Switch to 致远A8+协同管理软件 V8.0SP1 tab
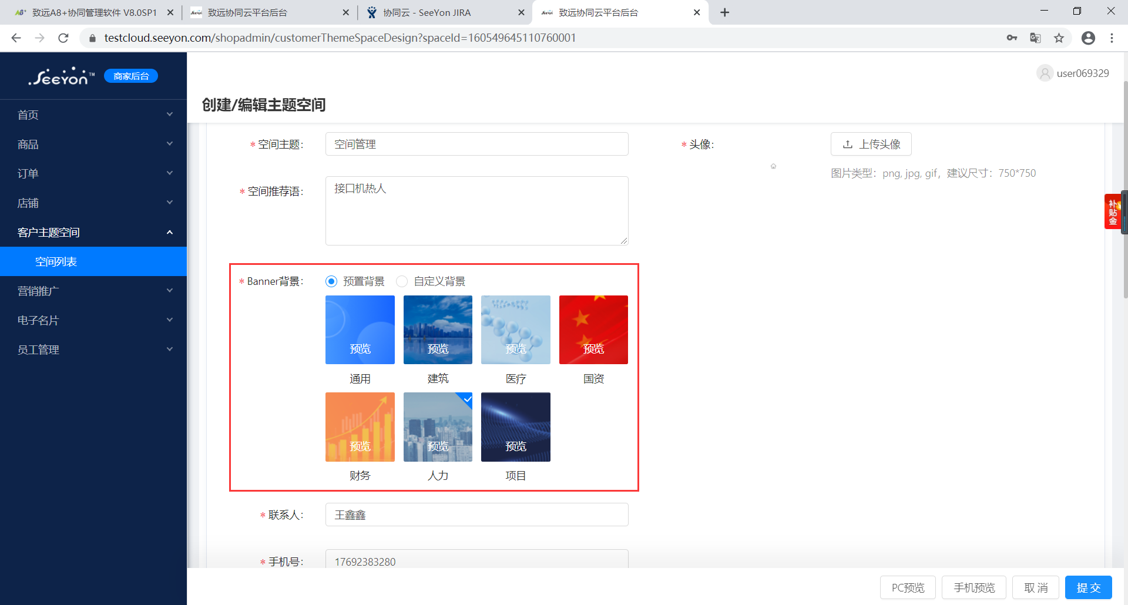Screen dimensions: 1128x605 click(94, 12)
